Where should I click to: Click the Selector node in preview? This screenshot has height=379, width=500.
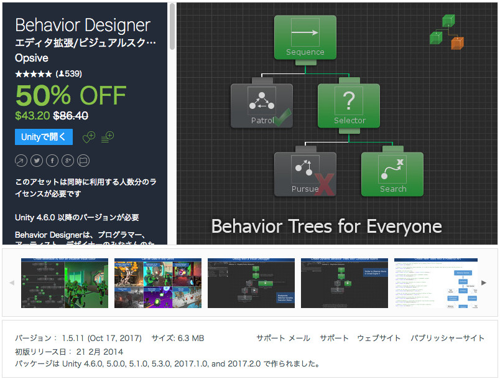click(x=349, y=106)
